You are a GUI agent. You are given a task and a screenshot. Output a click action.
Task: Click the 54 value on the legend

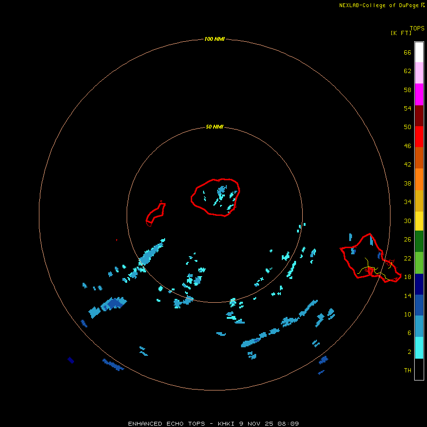point(408,108)
